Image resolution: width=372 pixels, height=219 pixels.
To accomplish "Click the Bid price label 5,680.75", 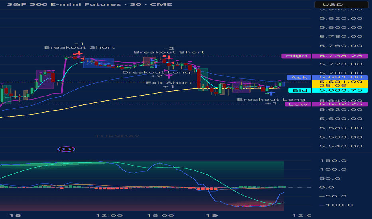I will click(340, 90).
